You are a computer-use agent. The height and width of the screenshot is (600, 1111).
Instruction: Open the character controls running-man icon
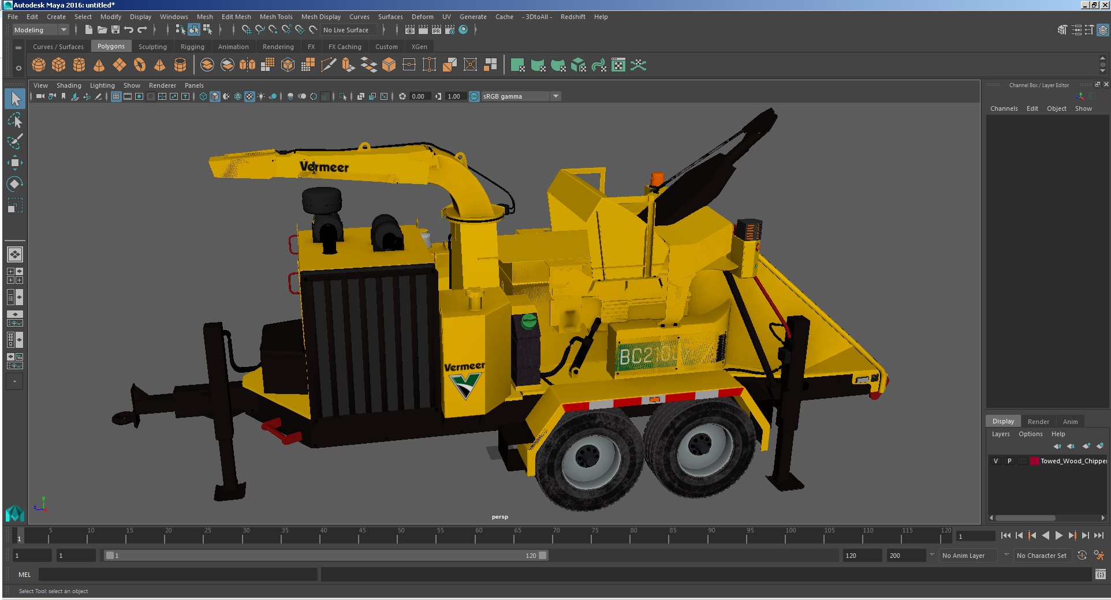tap(1099, 555)
